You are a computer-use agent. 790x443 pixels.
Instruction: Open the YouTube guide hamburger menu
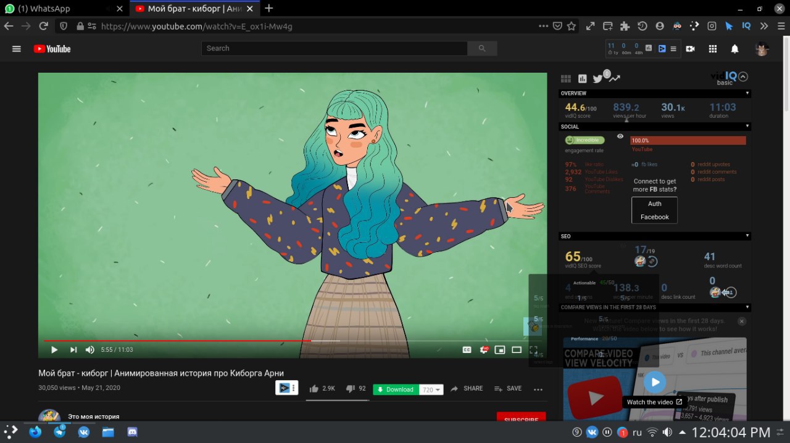click(x=17, y=49)
